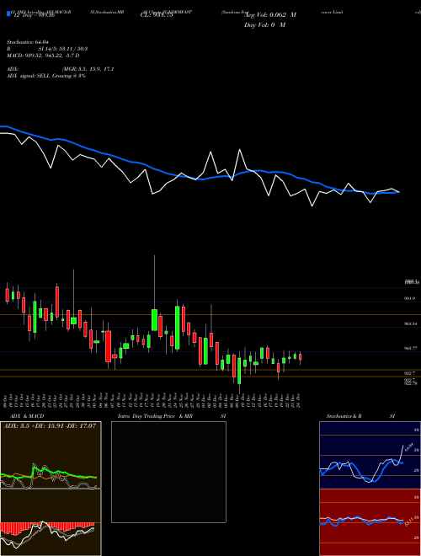
Task: Click the 'ADX: 3.5 +DY: 15.91 -DY: 17.07' header
Action: (50, 425)
